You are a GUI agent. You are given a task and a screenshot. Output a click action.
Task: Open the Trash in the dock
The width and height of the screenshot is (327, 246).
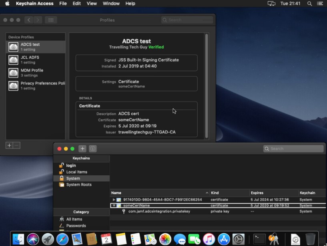click(310, 239)
